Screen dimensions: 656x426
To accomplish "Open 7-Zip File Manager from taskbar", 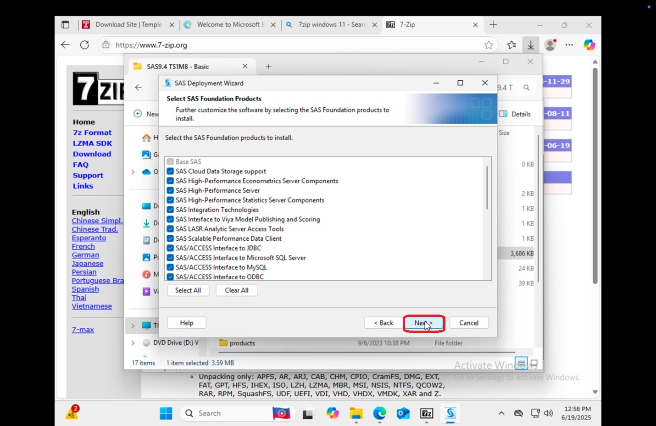I will click(427, 413).
